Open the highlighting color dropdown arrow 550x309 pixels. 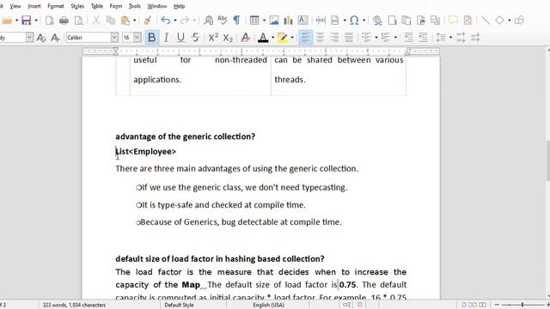click(292, 38)
